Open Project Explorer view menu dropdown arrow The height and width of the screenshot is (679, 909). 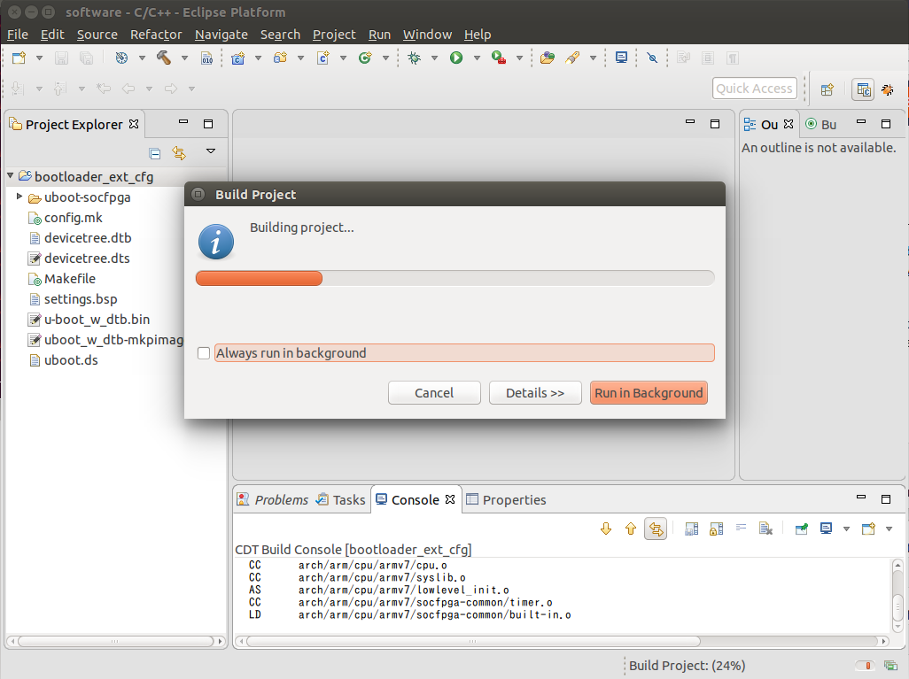(x=211, y=151)
